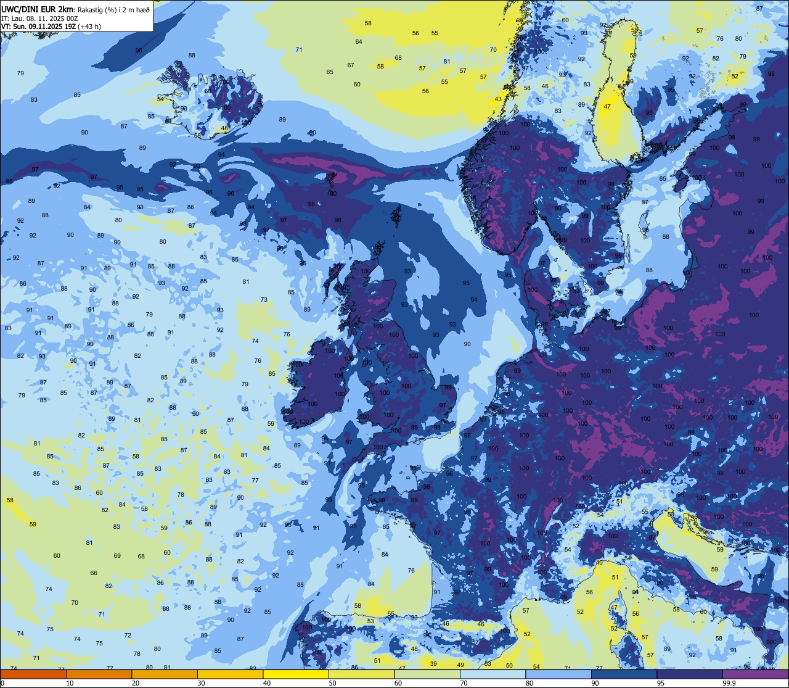Image resolution: width=789 pixels, height=688 pixels.
Task: Click the map value "73" west of Scotland
Action: point(264,300)
